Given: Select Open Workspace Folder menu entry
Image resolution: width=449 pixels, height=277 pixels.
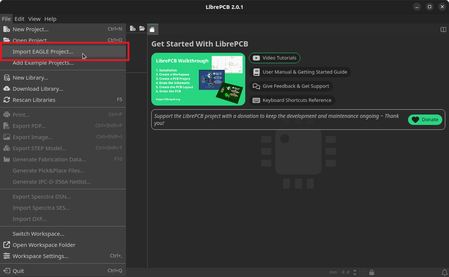Looking at the screenshot, I should pos(63,245).
